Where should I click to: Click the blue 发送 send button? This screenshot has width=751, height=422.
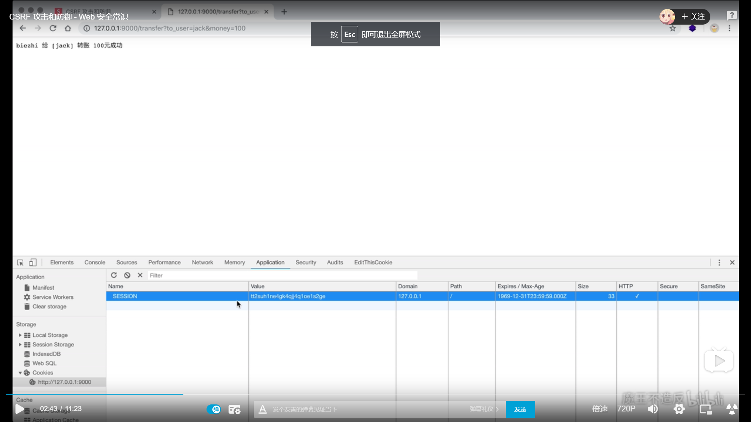tap(520, 409)
